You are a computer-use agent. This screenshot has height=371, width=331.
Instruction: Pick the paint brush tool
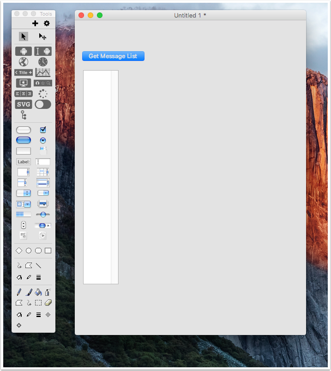[x=29, y=292]
